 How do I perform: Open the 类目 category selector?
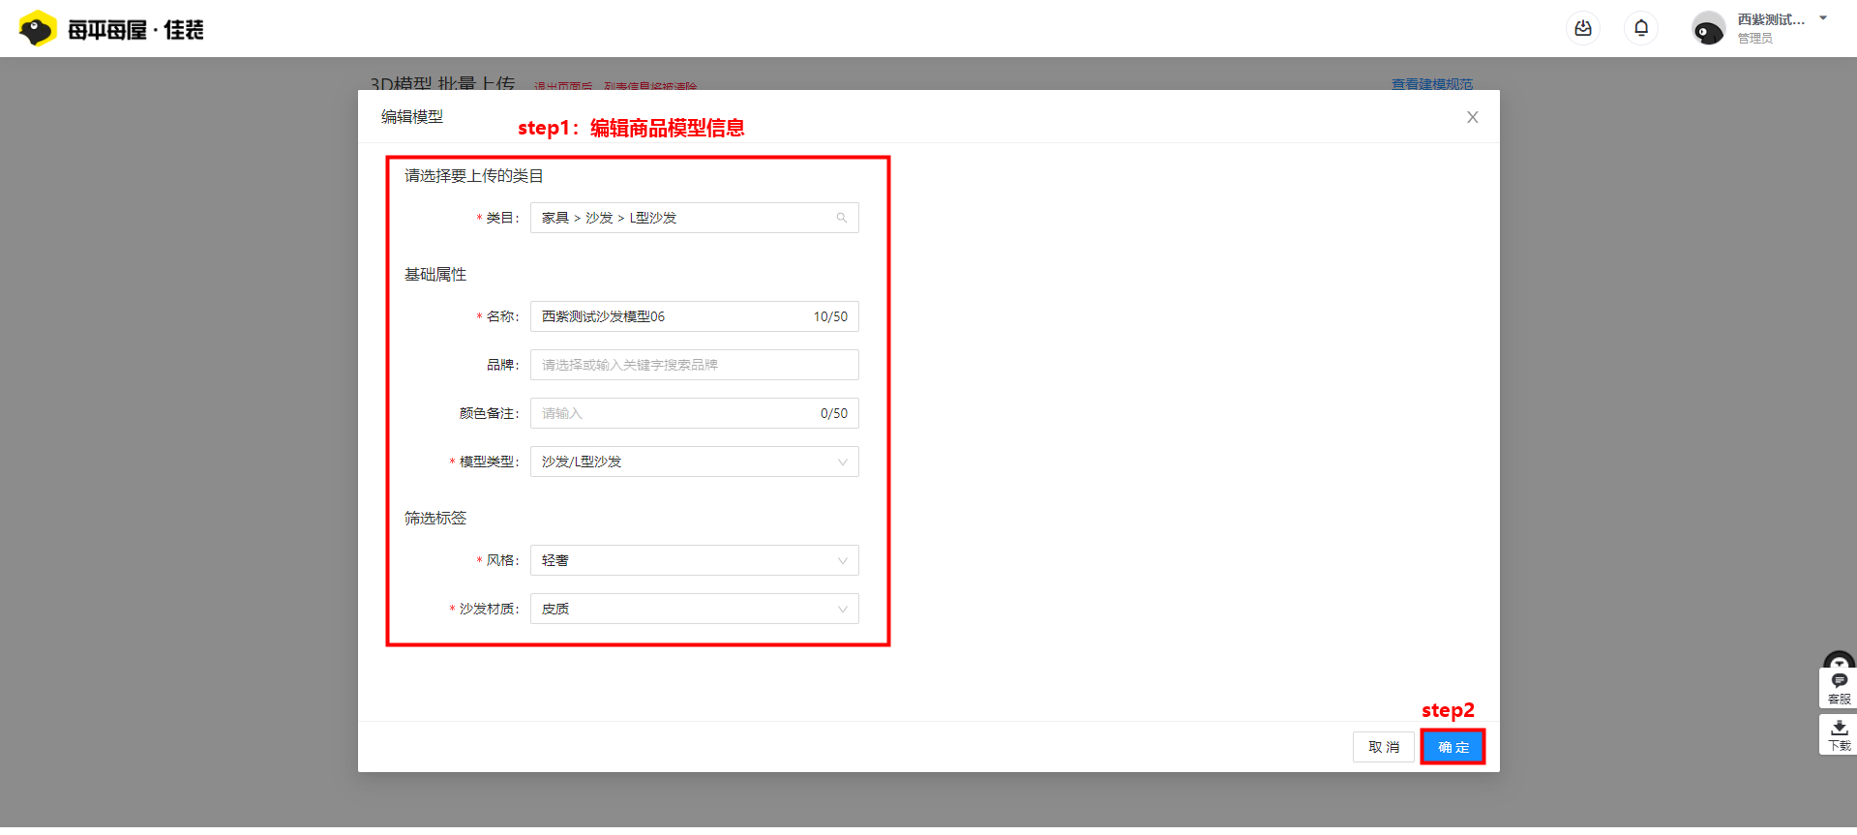coord(695,218)
